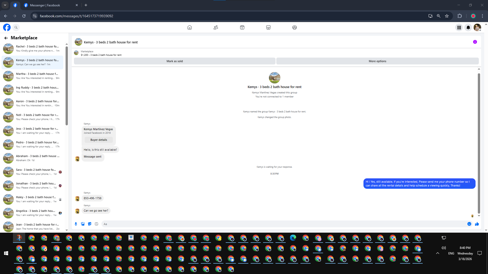
Task: Show hidden system tray icons
Action: tap(437, 253)
